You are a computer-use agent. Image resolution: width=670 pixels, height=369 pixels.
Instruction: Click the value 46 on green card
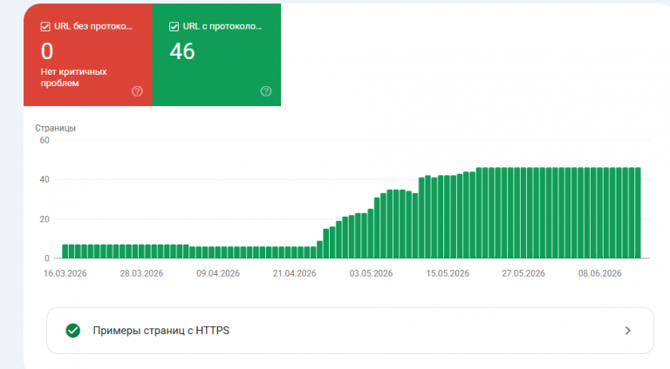pos(182,51)
